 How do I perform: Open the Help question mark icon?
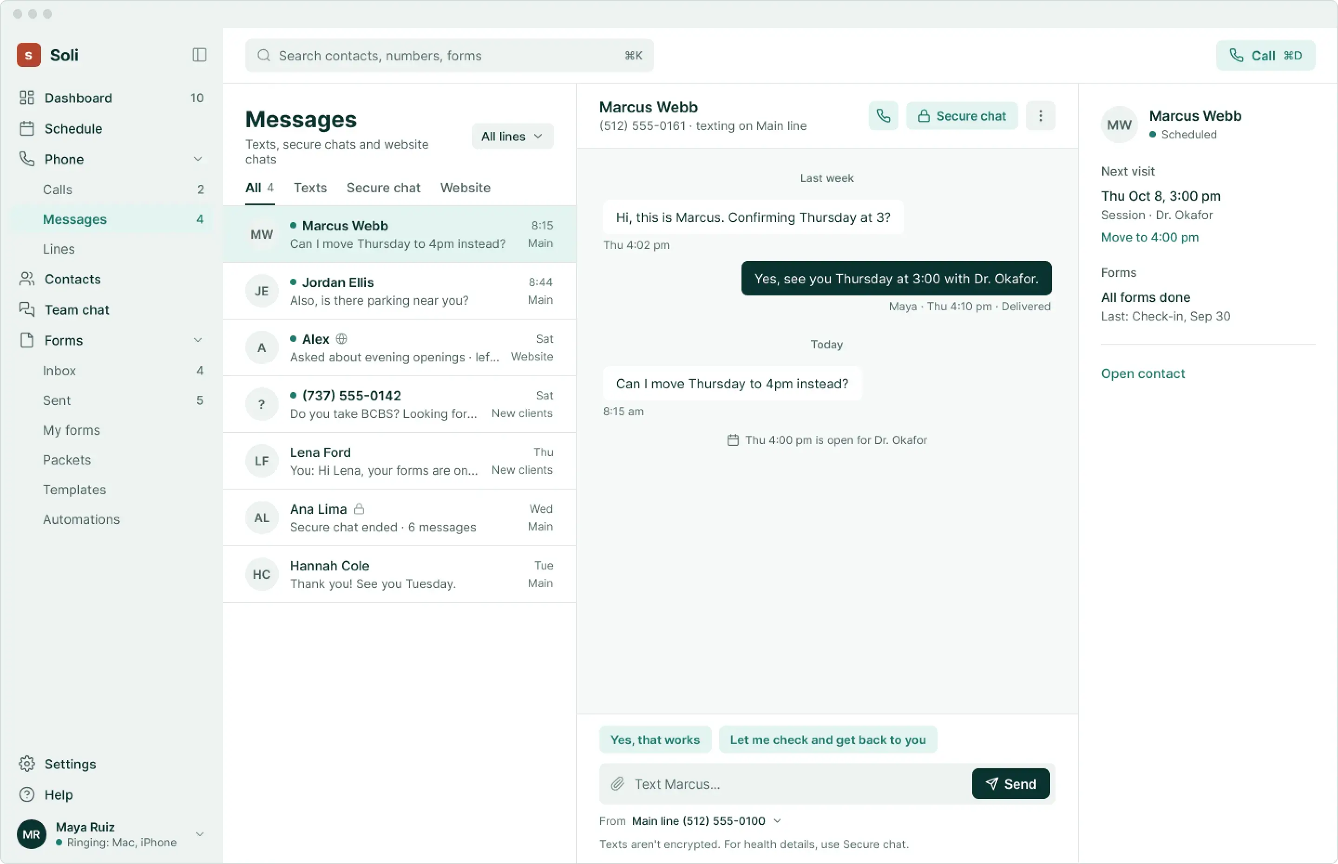(27, 794)
